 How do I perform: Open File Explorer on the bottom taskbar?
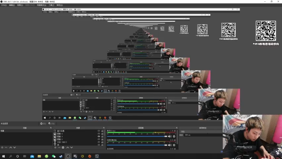pyautogui.click(x=39, y=156)
